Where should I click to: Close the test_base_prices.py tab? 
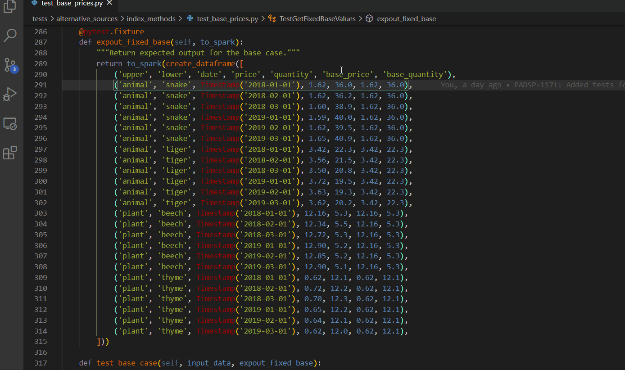[x=109, y=3]
